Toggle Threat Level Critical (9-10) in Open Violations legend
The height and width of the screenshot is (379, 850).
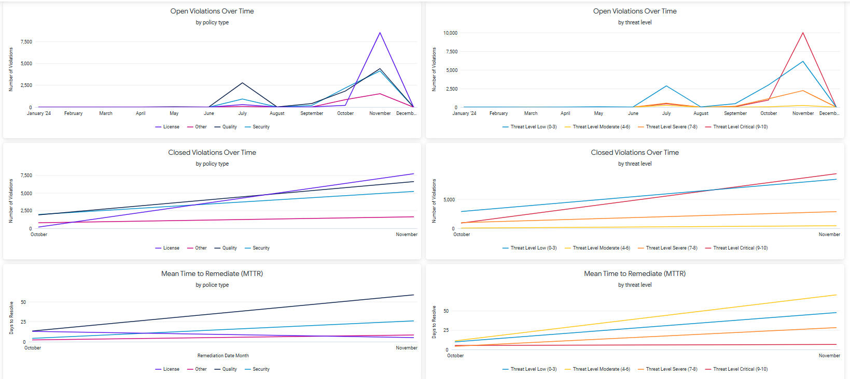point(736,127)
